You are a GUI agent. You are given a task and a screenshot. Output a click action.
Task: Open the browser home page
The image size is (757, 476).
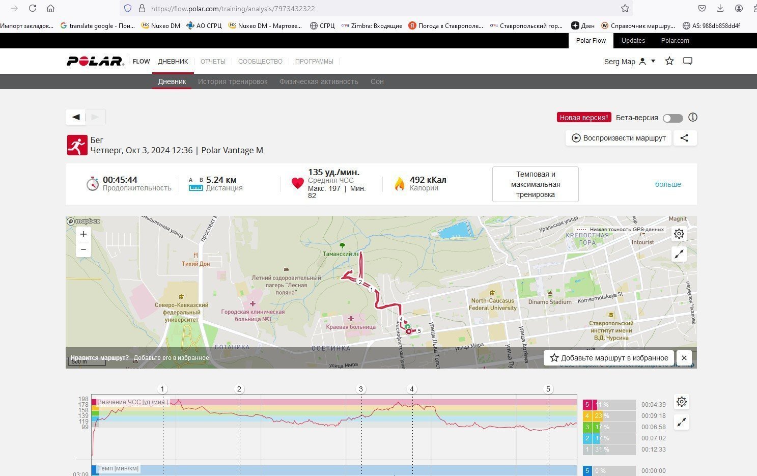[x=50, y=8]
